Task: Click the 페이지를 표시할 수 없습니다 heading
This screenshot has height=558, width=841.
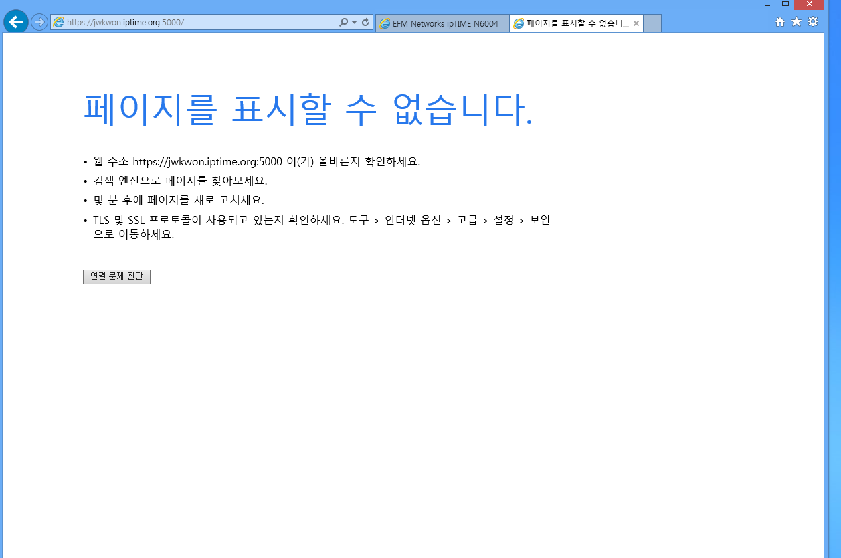Action: click(308, 109)
